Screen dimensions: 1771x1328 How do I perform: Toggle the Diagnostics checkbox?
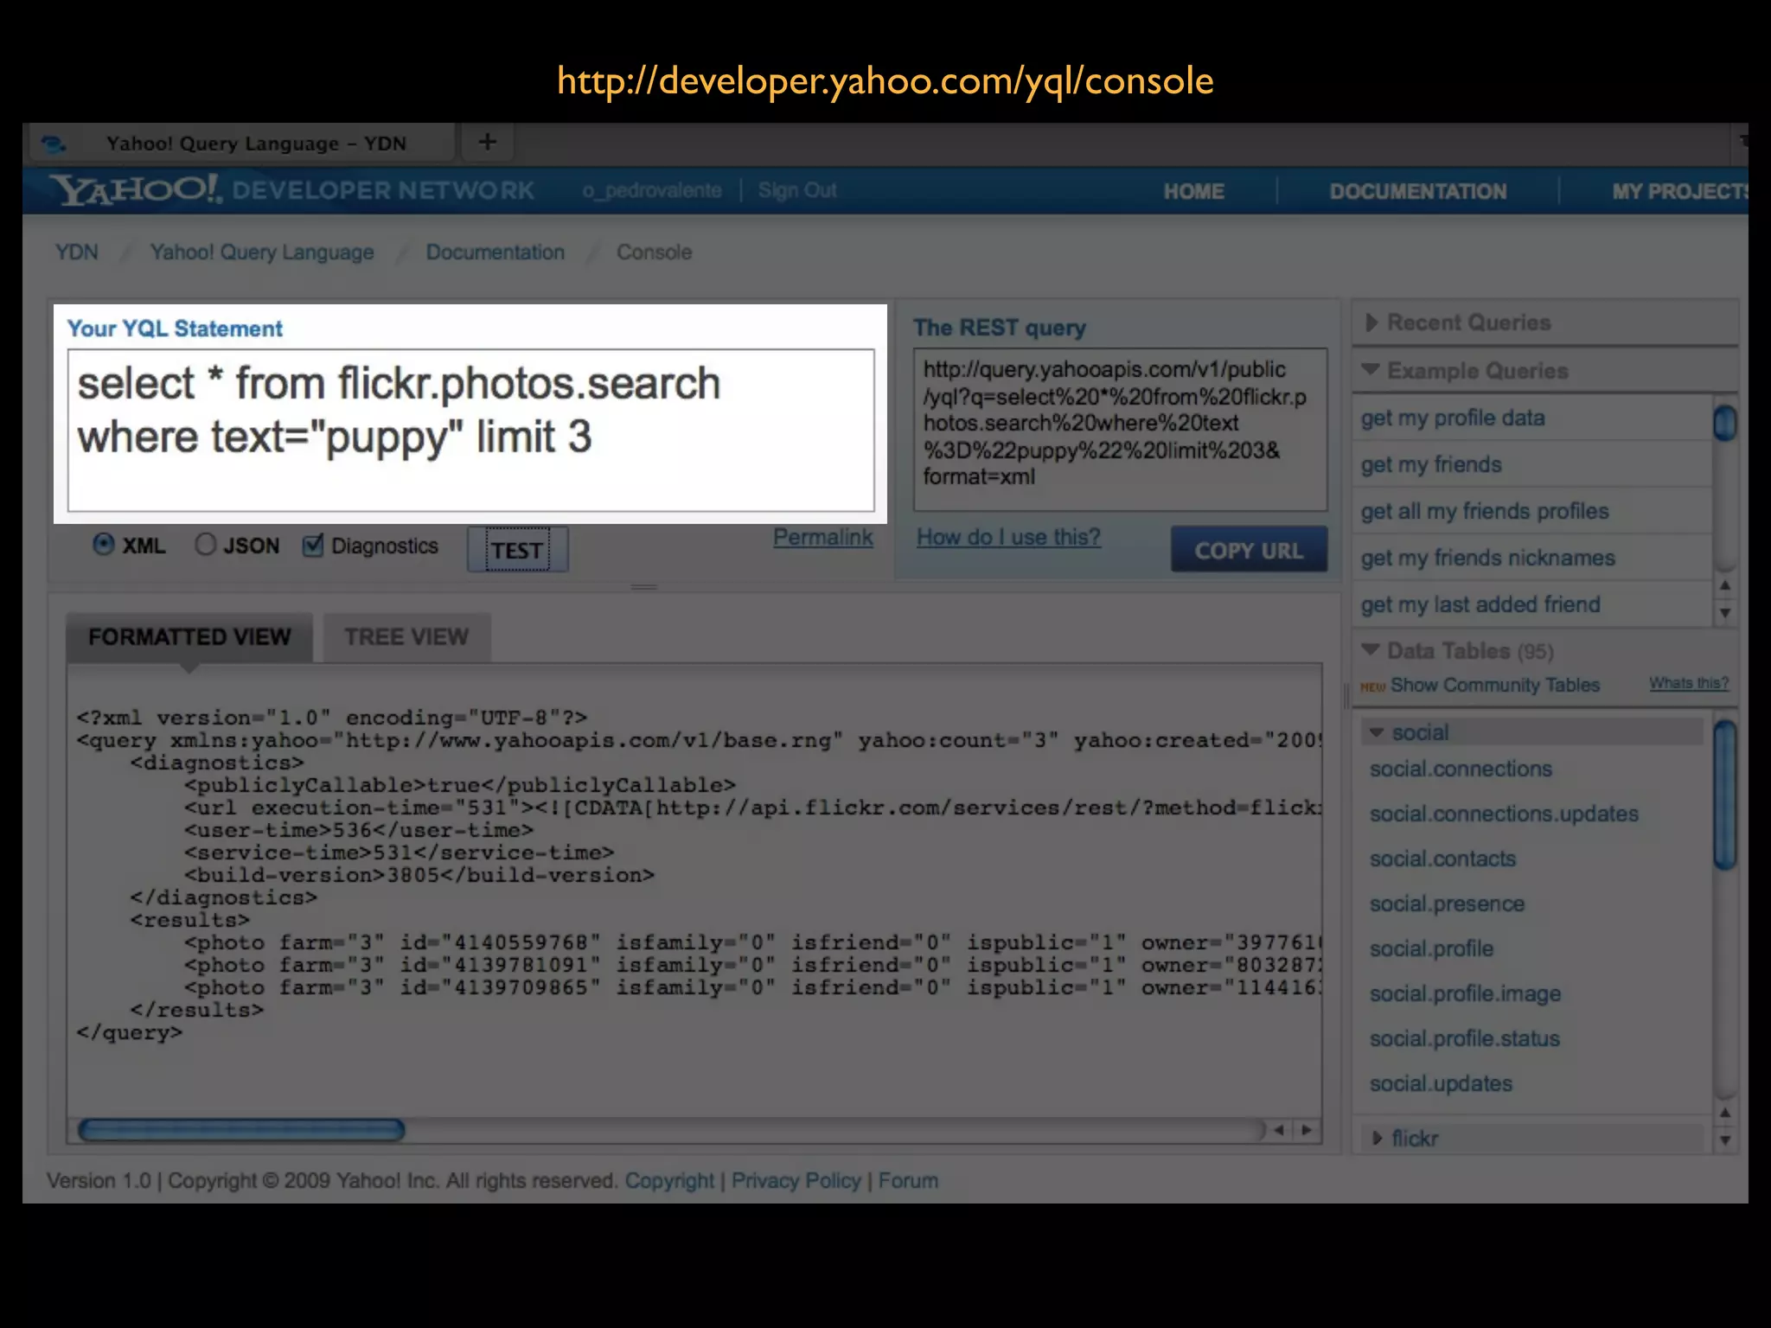(313, 545)
